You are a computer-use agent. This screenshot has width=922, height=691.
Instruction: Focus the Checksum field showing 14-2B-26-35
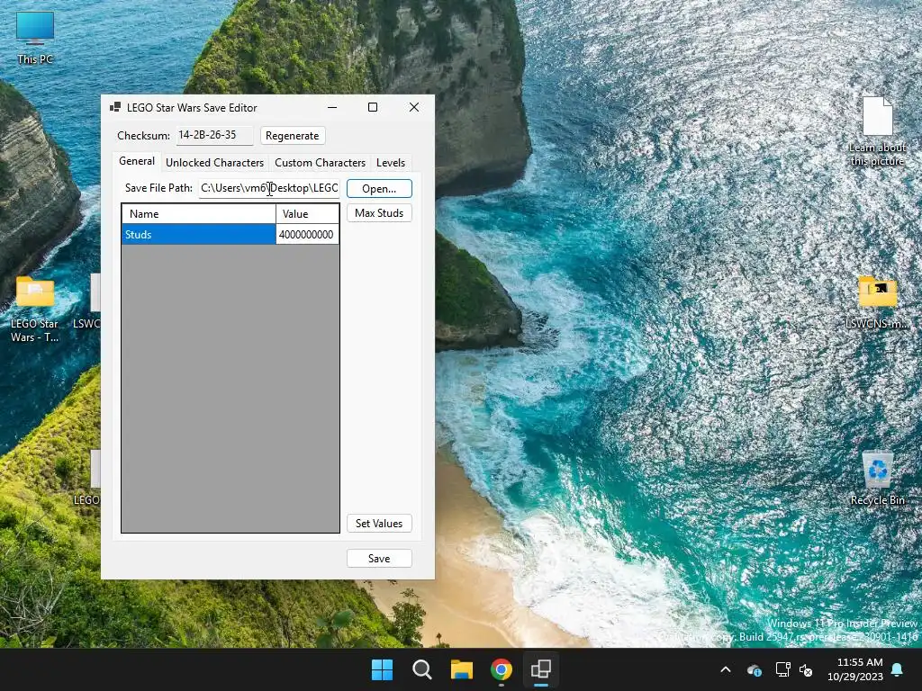tap(214, 135)
